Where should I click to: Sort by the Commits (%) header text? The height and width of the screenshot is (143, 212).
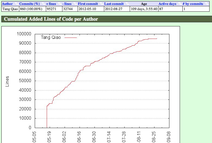29,4
